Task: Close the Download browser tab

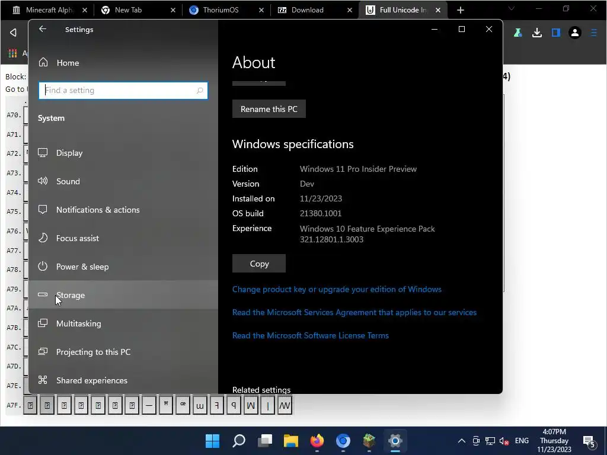Action: tap(350, 10)
